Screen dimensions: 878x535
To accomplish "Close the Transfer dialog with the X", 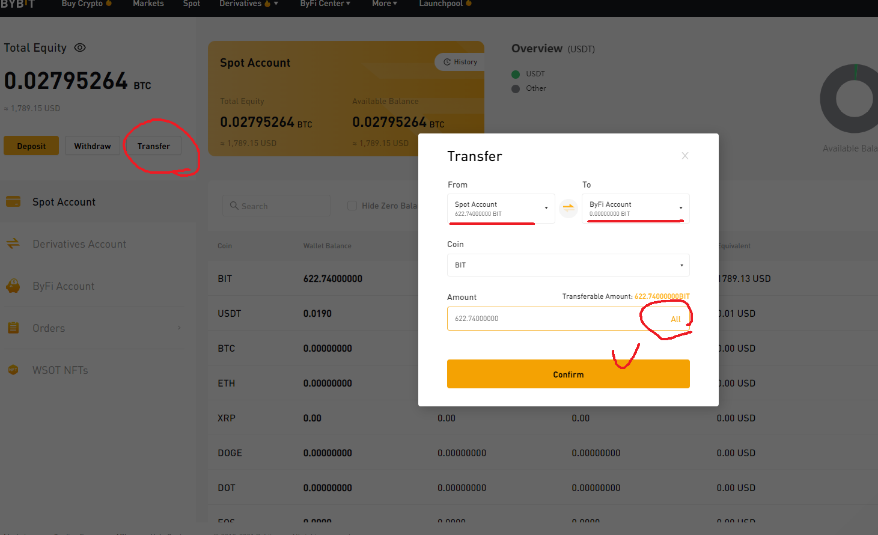I will (x=685, y=156).
